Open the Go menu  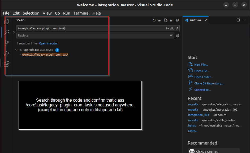pyautogui.click(x=57, y=13)
